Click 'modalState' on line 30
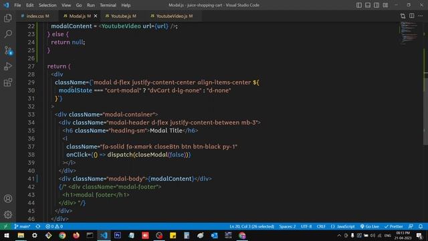Image resolution: width=428 pixels, height=241 pixels. coord(76,90)
